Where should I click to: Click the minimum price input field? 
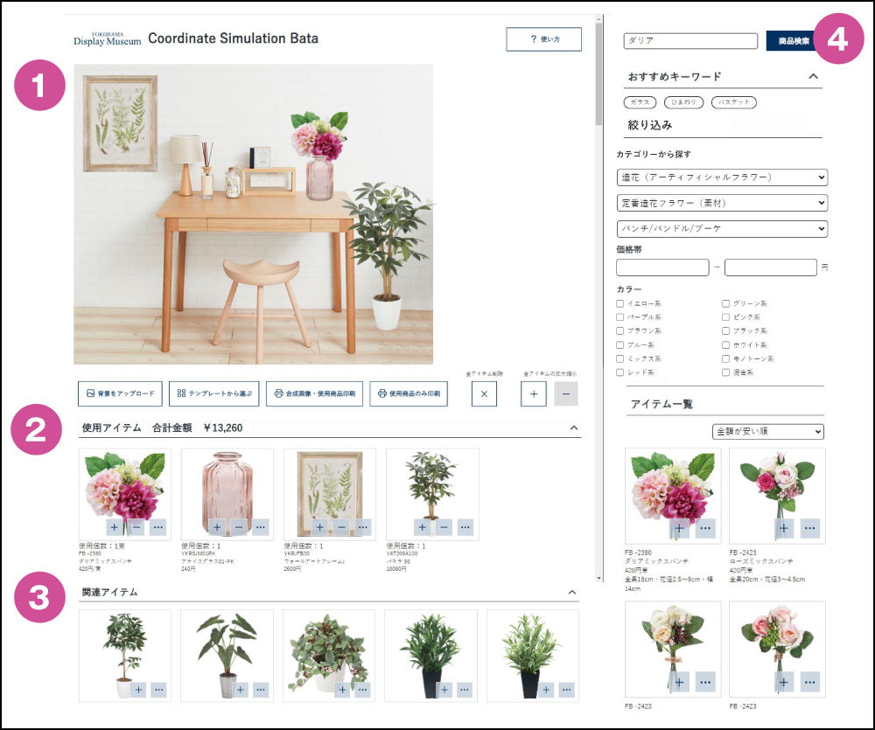point(662,268)
